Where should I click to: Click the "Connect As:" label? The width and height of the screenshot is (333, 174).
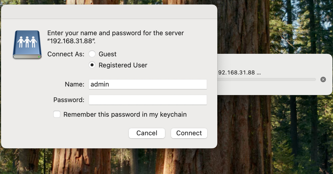pos(66,54)
